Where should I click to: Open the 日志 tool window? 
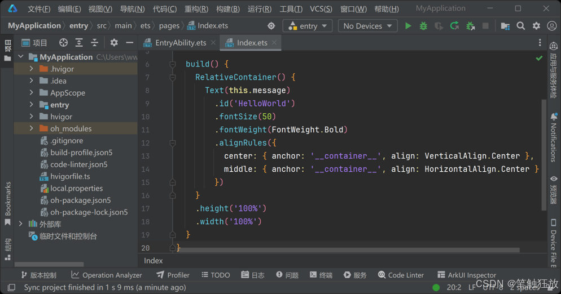point(253,275)
